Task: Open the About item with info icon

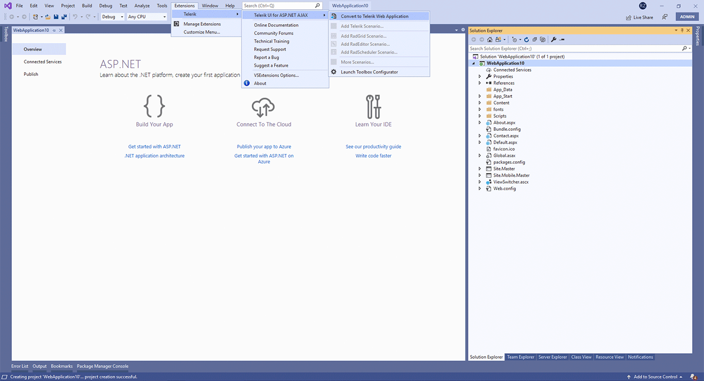Action: click(260, 83)
